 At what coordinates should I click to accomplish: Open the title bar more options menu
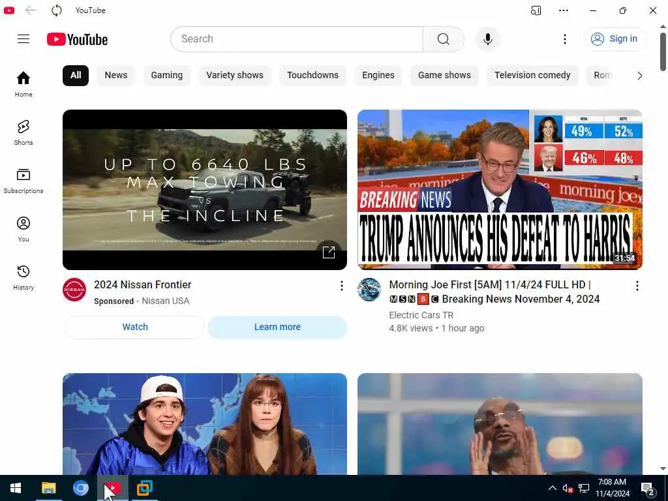click(x=563, y=10)
